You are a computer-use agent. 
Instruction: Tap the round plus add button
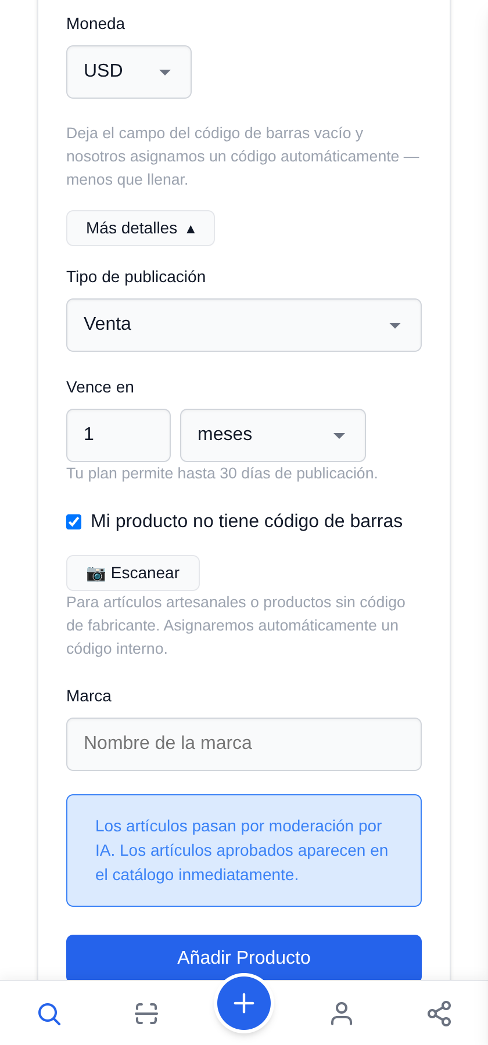[244, 1003]
